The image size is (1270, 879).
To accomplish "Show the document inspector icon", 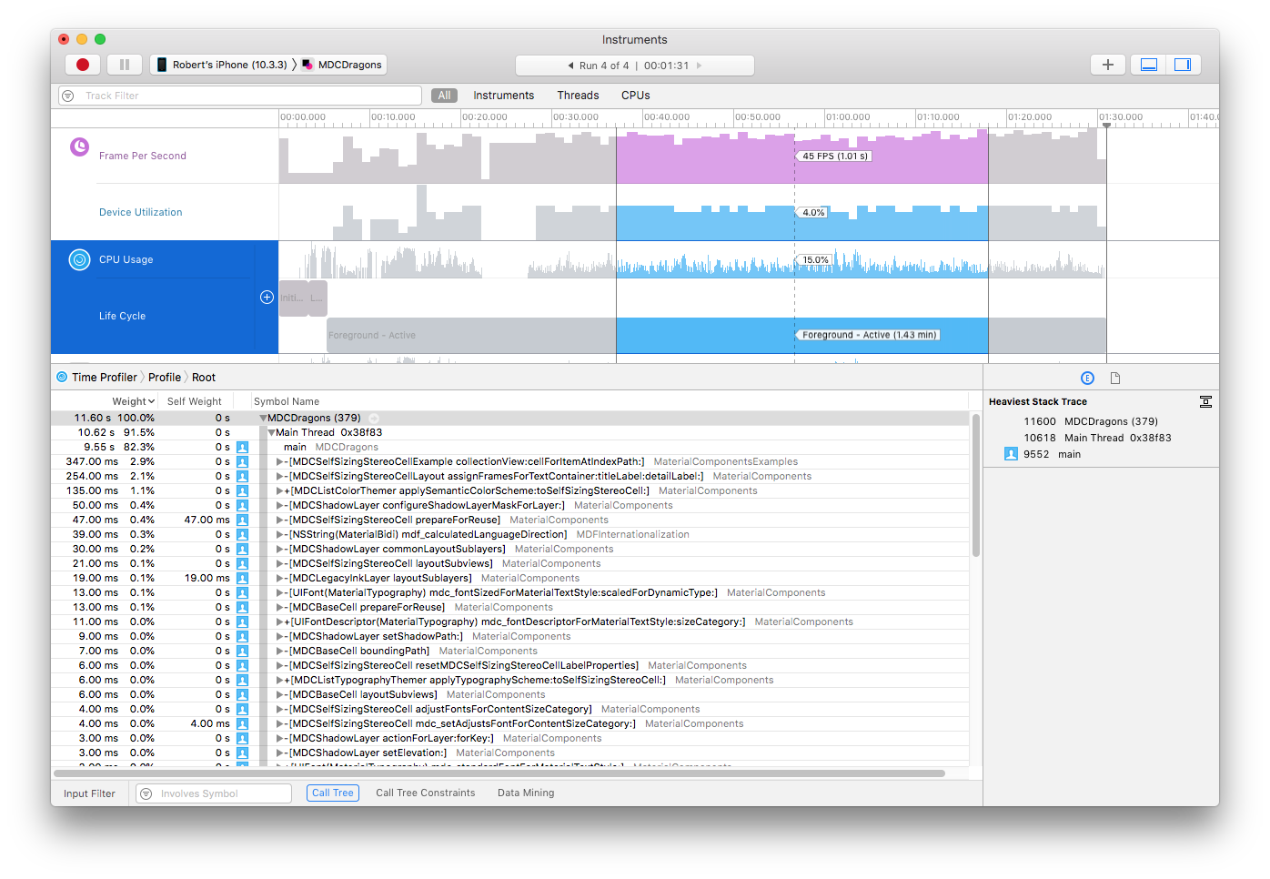I will click(x=1115, y=378).
